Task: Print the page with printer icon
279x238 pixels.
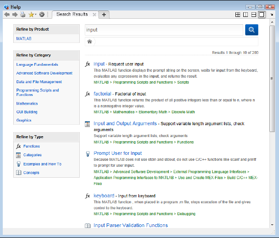Action: [22, 14]
